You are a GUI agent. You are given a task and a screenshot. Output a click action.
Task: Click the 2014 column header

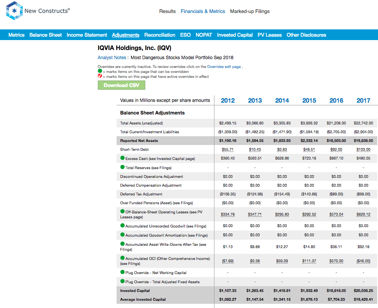tap(282, 100)
